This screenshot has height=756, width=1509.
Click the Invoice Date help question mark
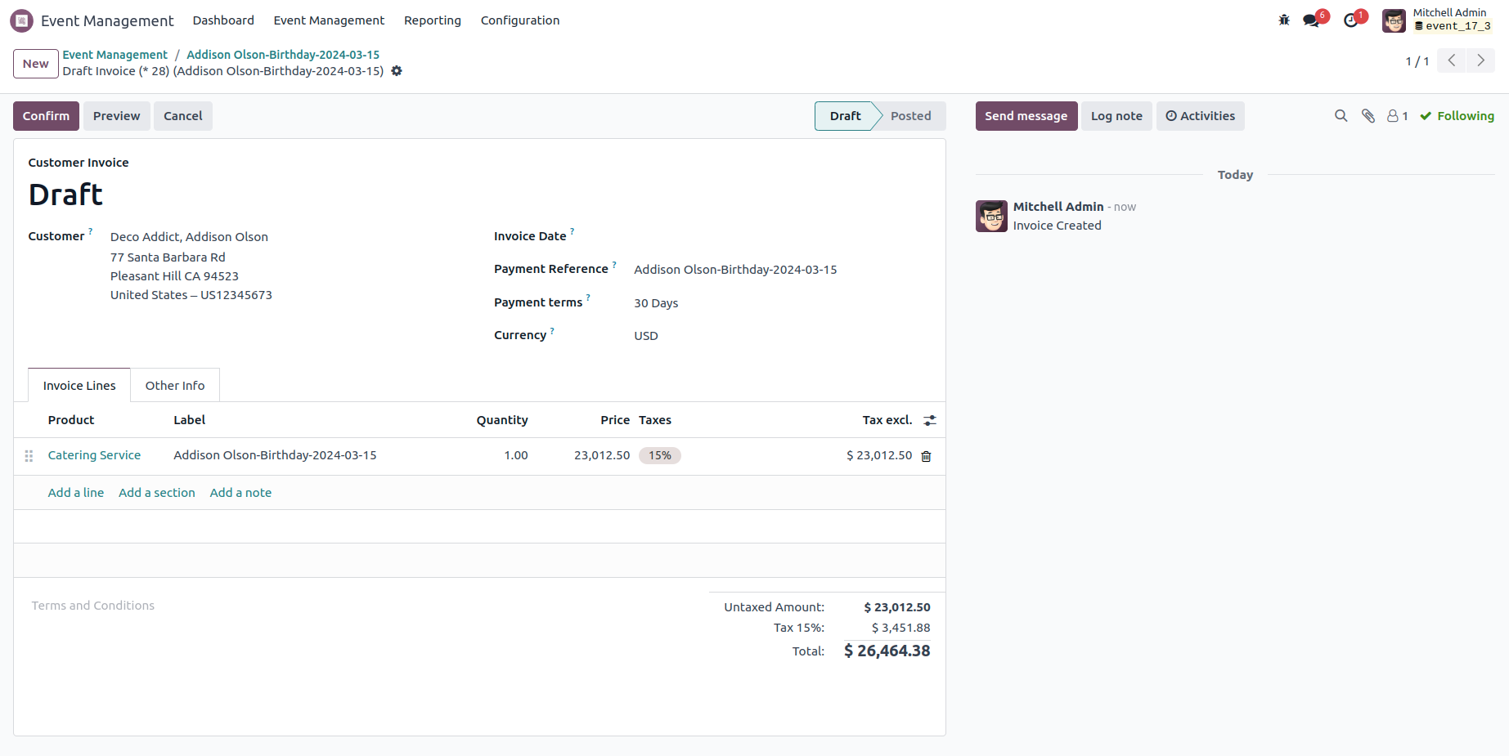[573, 231]
